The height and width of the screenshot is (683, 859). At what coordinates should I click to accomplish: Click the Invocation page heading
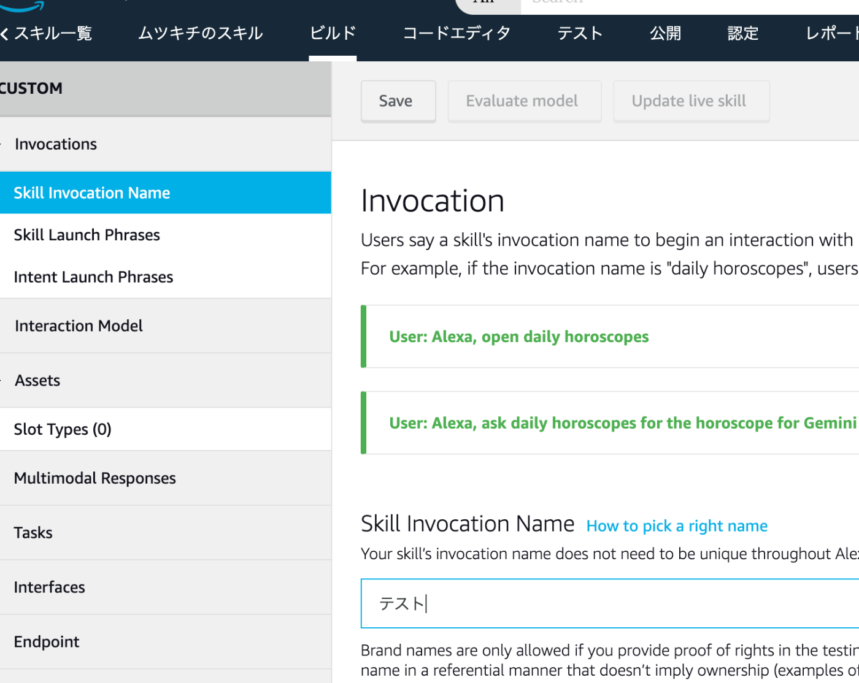tap(433, 201)
